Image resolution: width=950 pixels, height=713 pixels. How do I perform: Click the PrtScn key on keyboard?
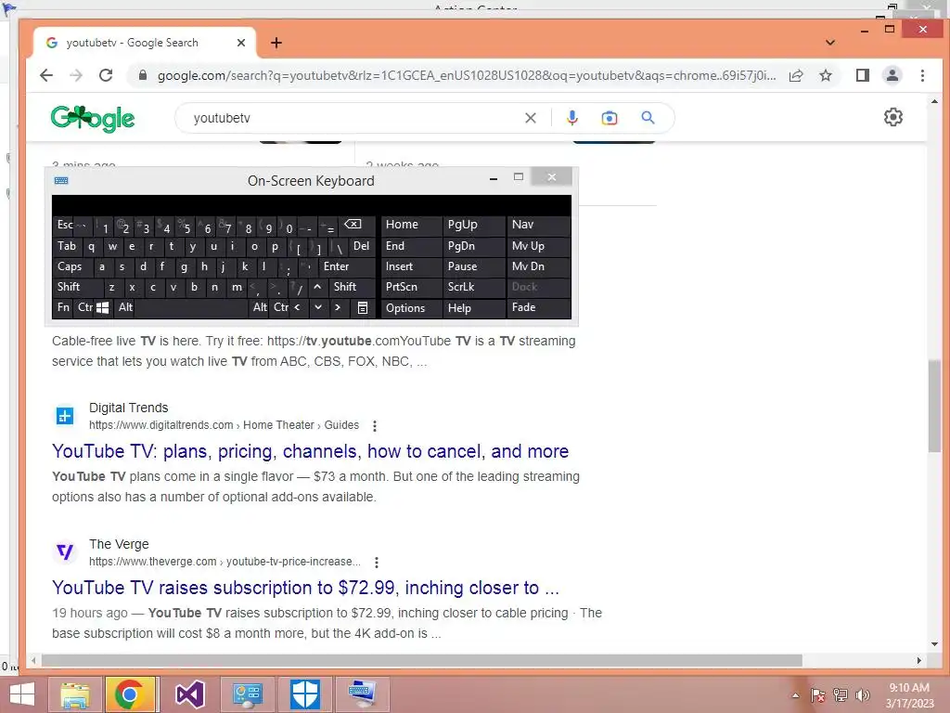click(411, 287)
